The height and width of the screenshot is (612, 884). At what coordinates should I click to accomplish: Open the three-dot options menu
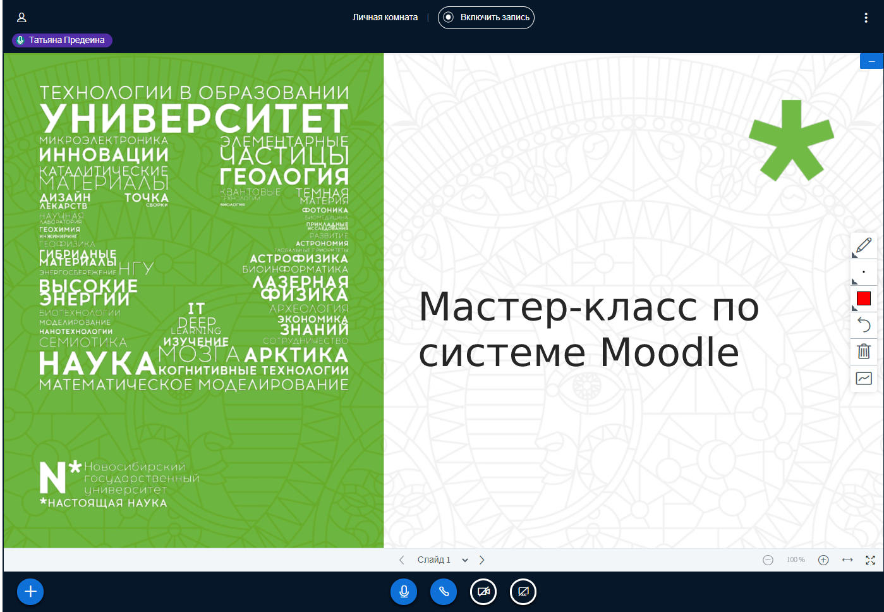[x=866, y=18]
